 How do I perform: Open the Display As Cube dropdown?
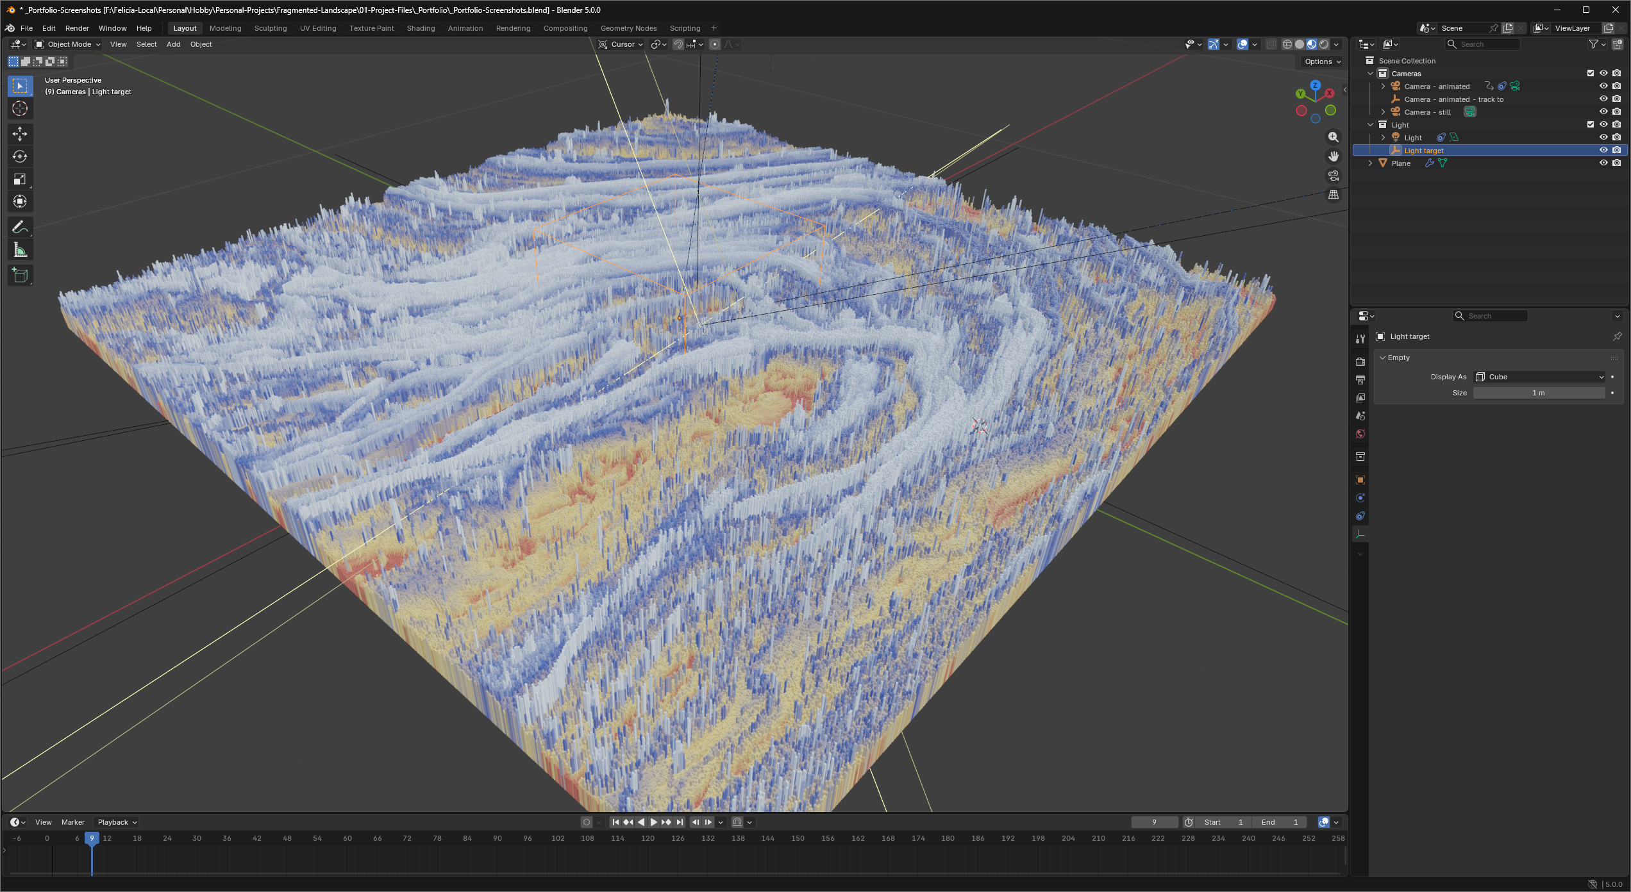click(1540, 377)
